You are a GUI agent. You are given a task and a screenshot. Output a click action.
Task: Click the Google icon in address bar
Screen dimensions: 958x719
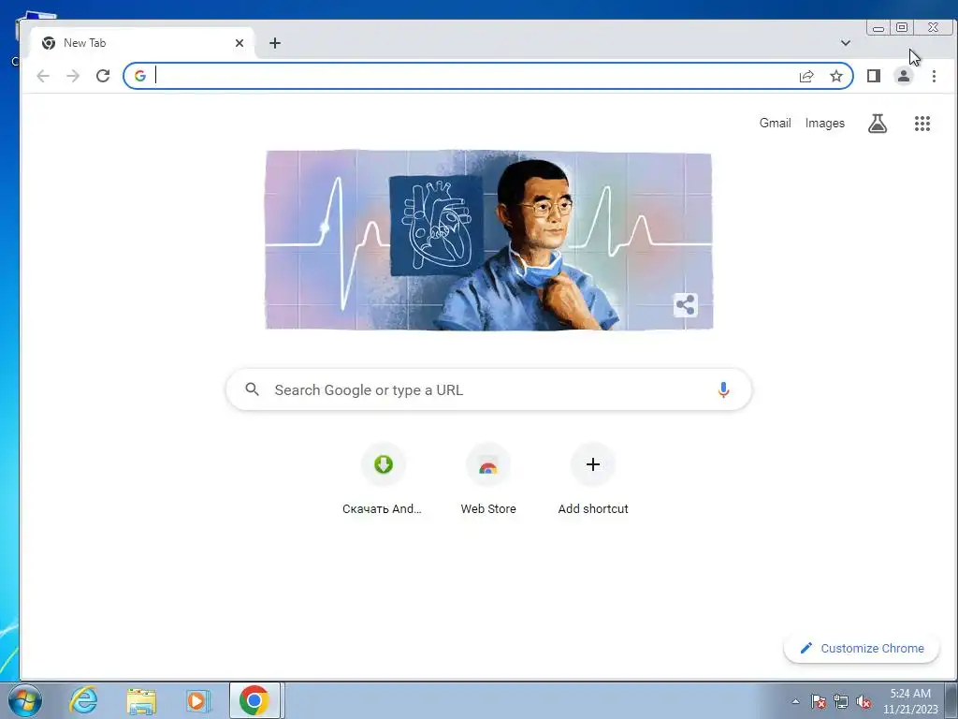coord(140,76)
